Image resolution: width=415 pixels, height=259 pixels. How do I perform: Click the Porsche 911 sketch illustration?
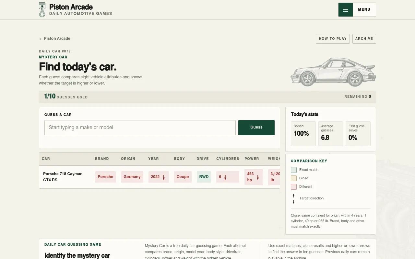tap(333, 72)
